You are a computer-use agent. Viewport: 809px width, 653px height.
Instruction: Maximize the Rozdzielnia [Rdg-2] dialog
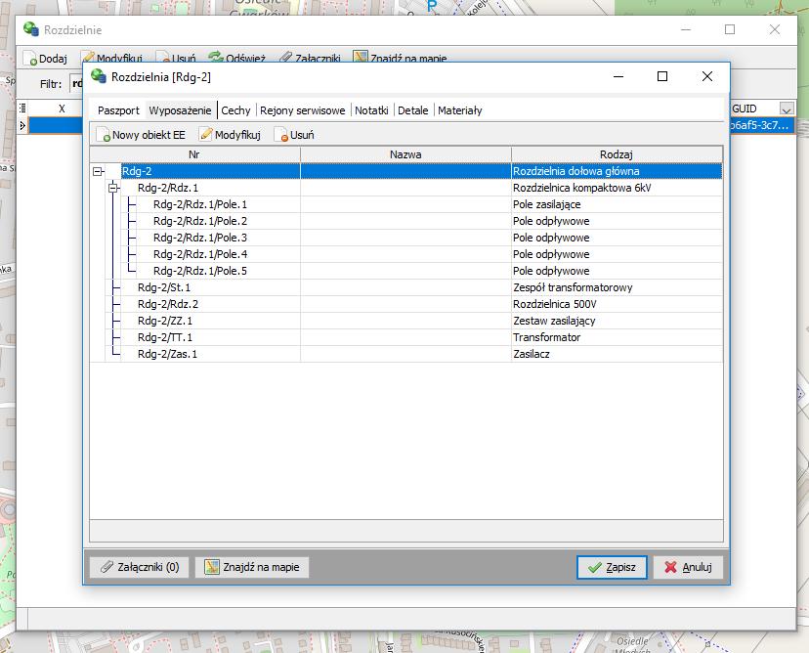(662, 76)
